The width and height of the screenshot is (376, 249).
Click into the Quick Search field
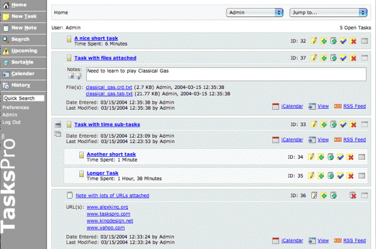(x=24, y=99)
